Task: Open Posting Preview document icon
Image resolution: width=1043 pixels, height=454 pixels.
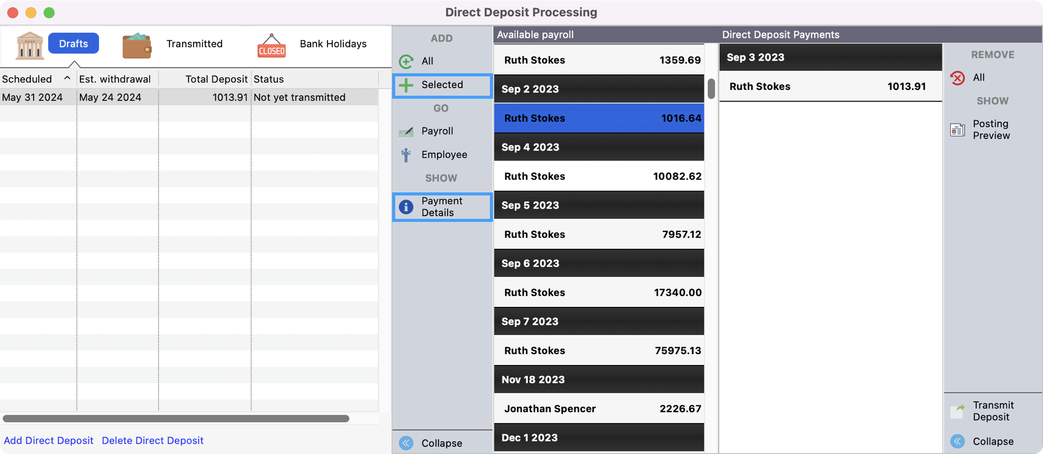Action: (957, 130)
